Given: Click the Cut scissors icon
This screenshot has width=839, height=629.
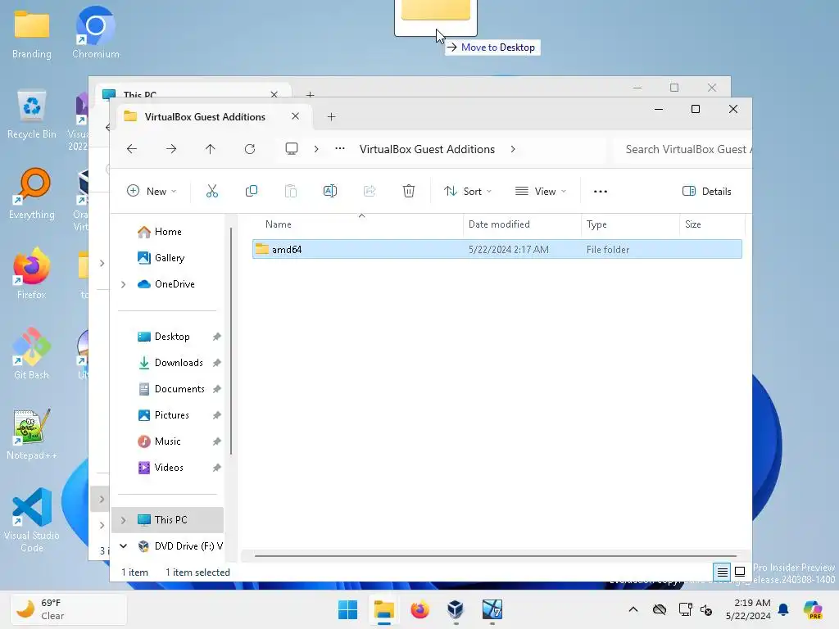Looking at the screenshot, I should pos(212,191).
